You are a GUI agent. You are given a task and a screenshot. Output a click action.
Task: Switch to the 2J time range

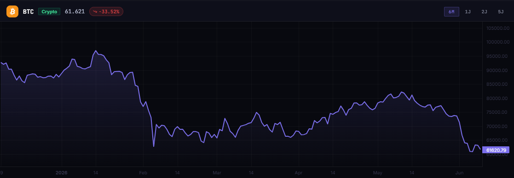pos(484,12)
